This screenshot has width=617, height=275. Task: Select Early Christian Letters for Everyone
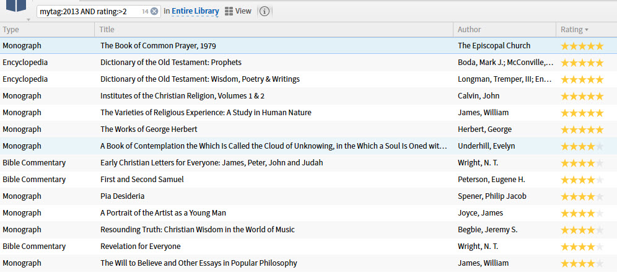coord(212,162)
